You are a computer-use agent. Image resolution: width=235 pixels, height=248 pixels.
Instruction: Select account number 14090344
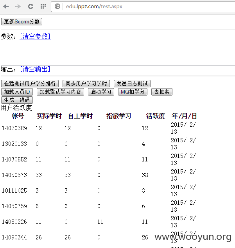(x=14, y=237)
